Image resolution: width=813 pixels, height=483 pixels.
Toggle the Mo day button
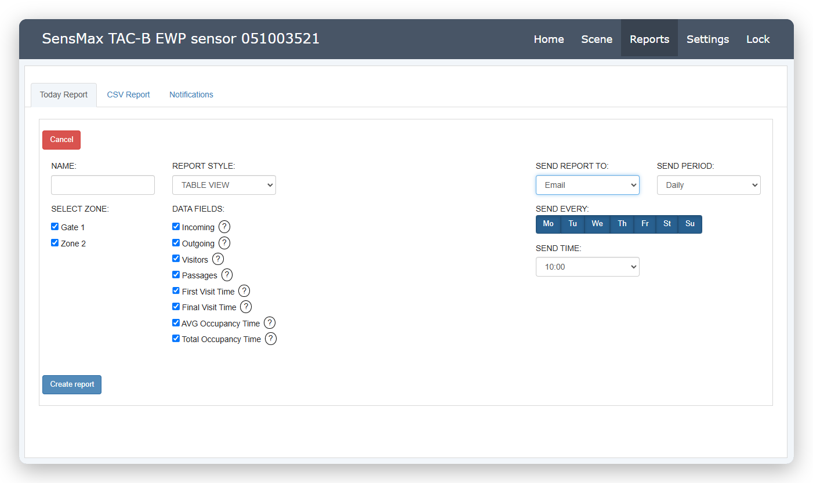548,224
